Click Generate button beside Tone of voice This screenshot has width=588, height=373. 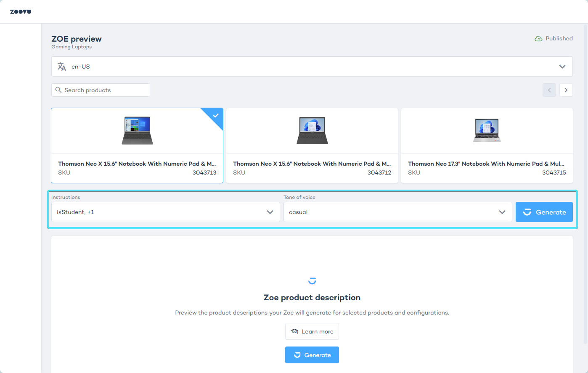click(x=544, y=212)
